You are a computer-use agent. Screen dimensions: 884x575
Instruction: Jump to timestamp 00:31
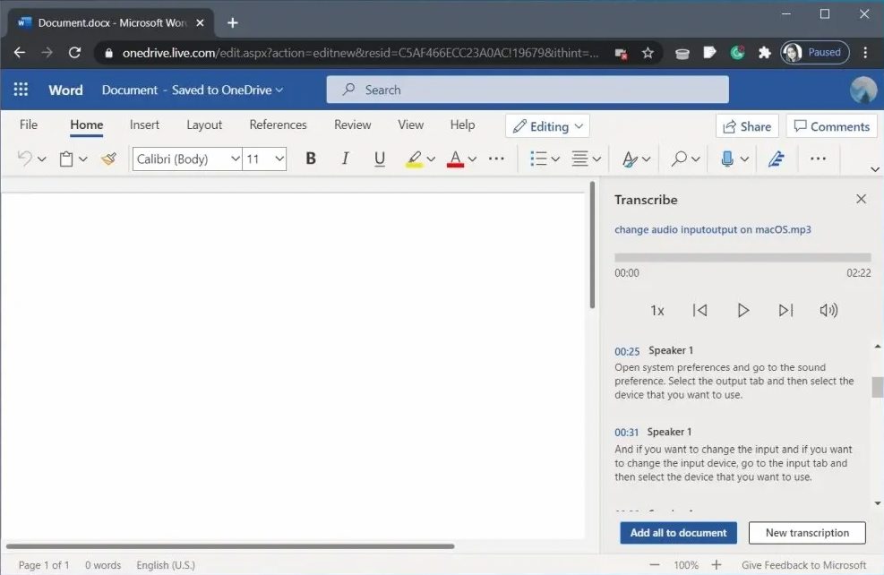coord(626,433)
